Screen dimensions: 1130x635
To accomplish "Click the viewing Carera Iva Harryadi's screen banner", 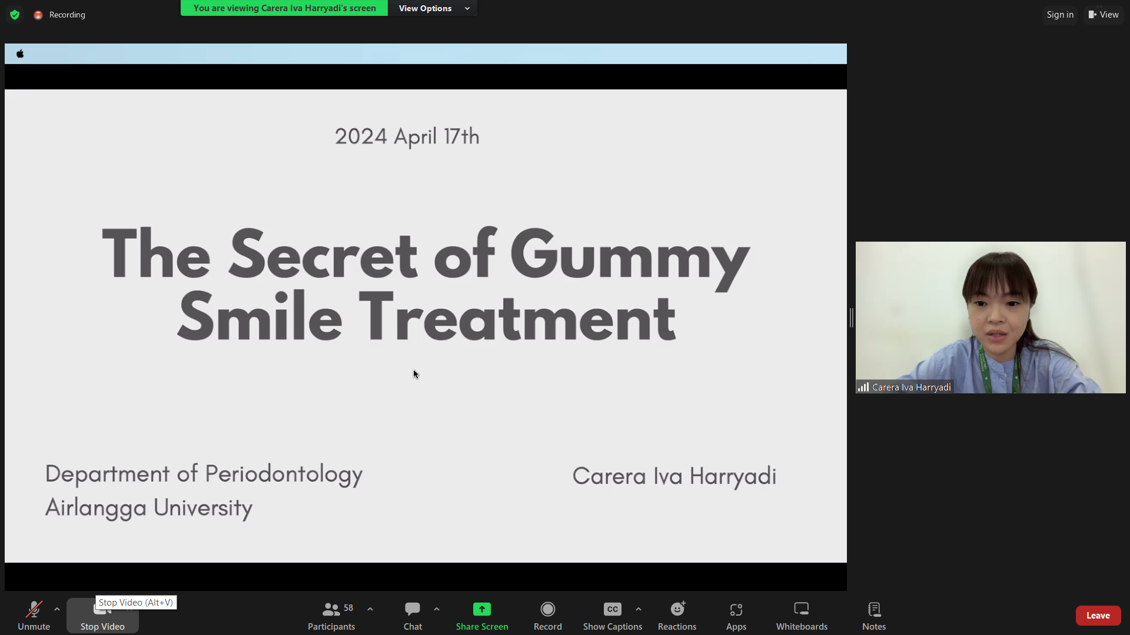I will click(284, 8).
